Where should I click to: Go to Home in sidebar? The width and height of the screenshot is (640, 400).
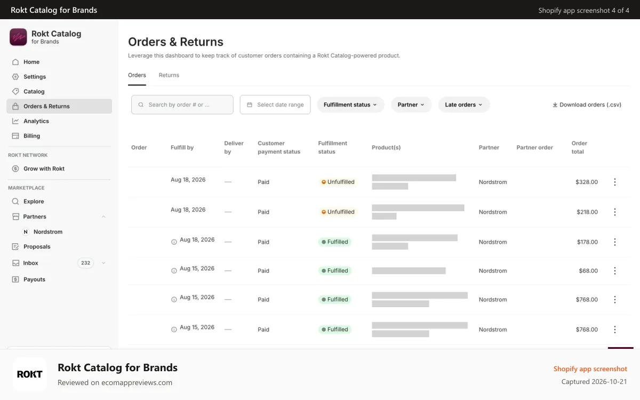tap(59, 62)
